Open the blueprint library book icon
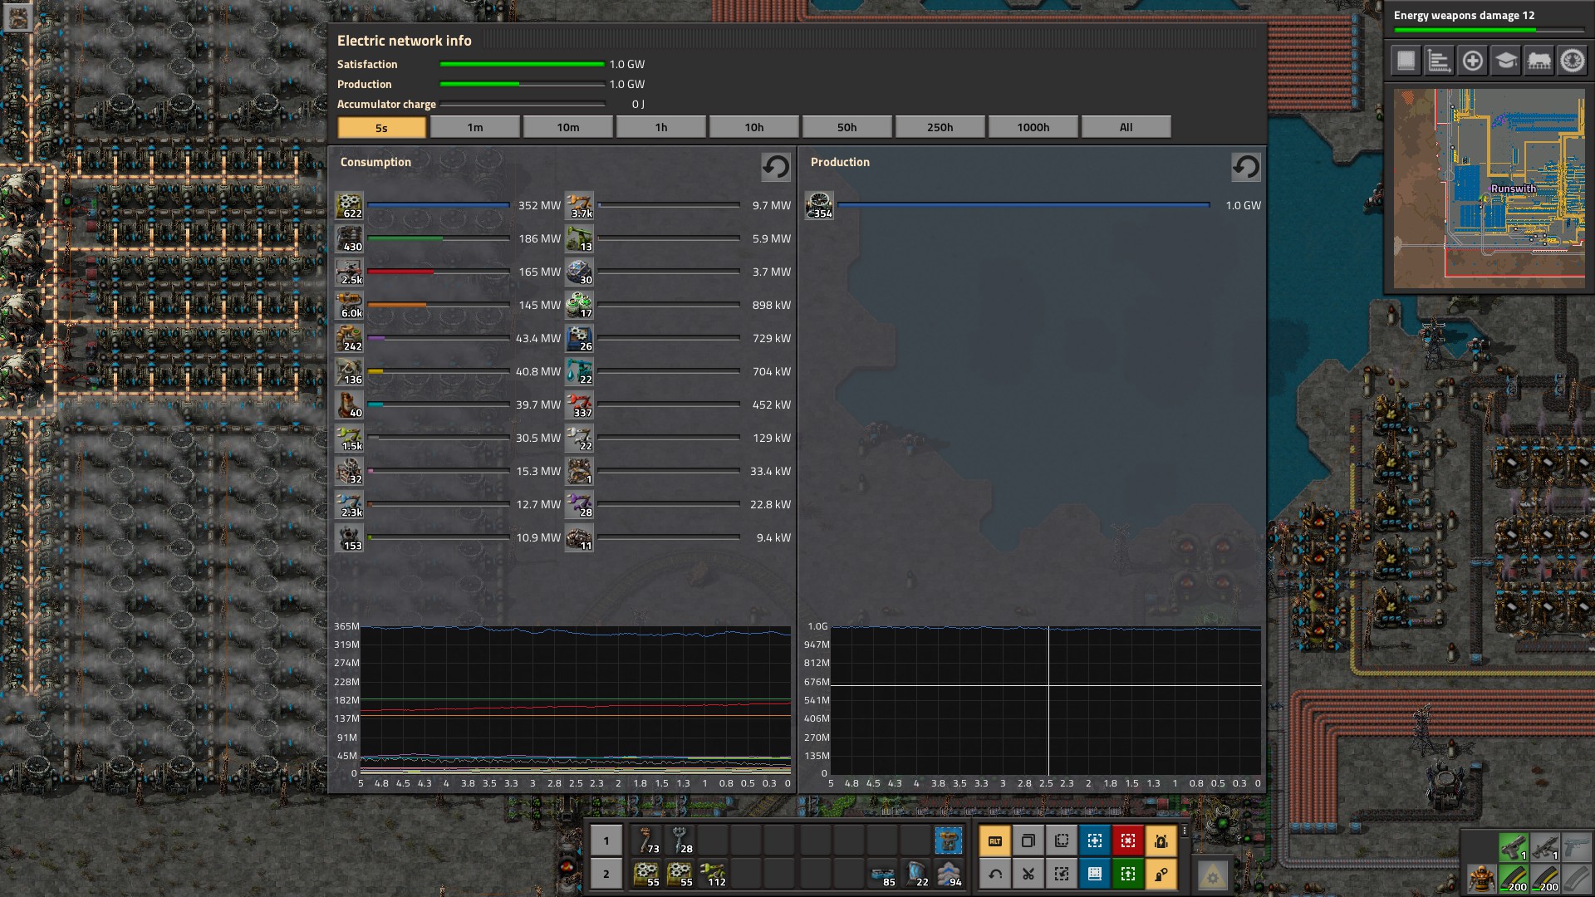 pos(1406,61)
